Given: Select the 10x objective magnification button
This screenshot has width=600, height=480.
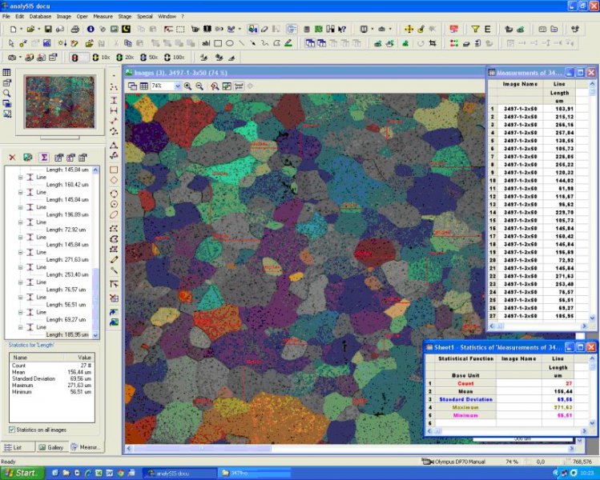Looking at the screenshot, I should tap(101, 58).
